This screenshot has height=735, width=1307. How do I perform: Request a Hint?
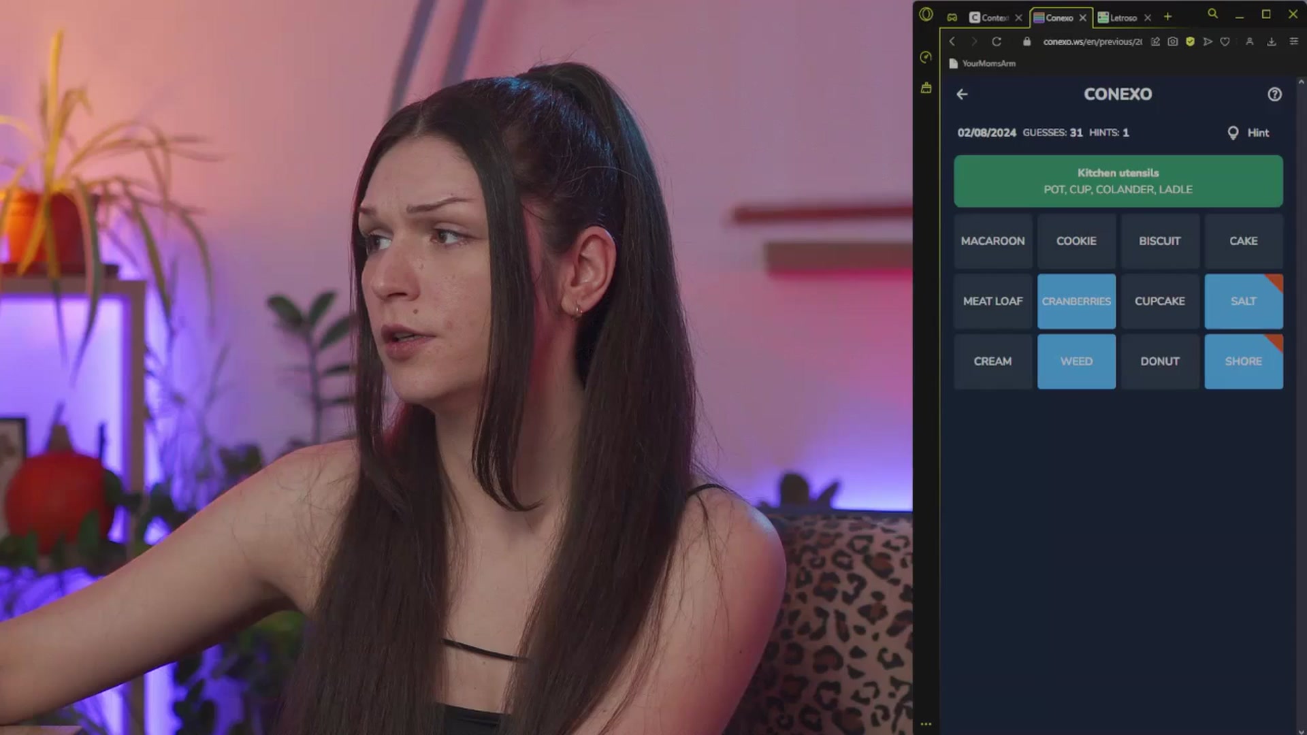point(1248,133)
